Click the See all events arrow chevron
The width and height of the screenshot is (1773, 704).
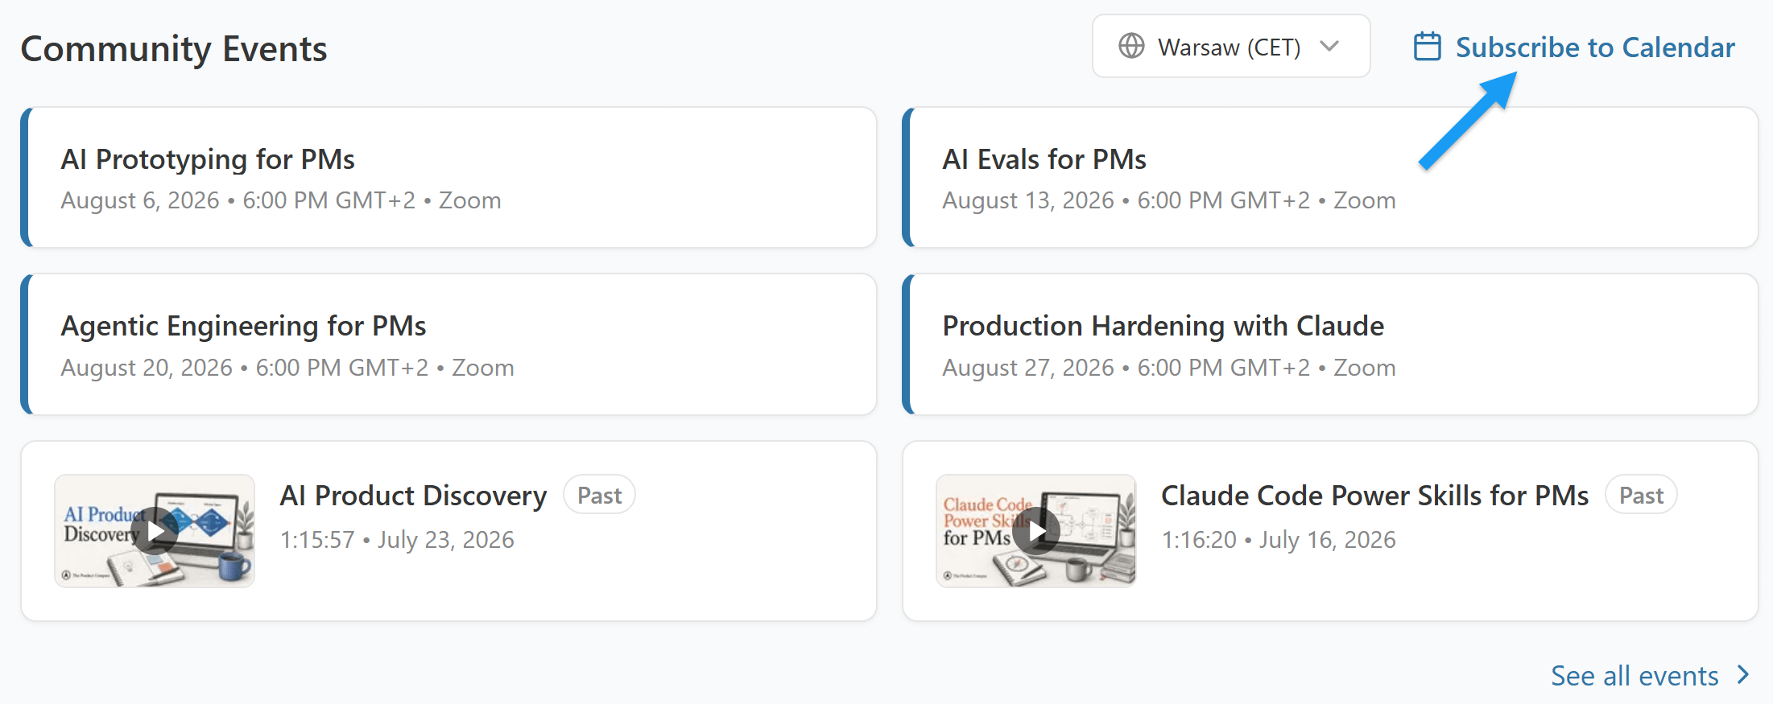[x=1743, y=675]
